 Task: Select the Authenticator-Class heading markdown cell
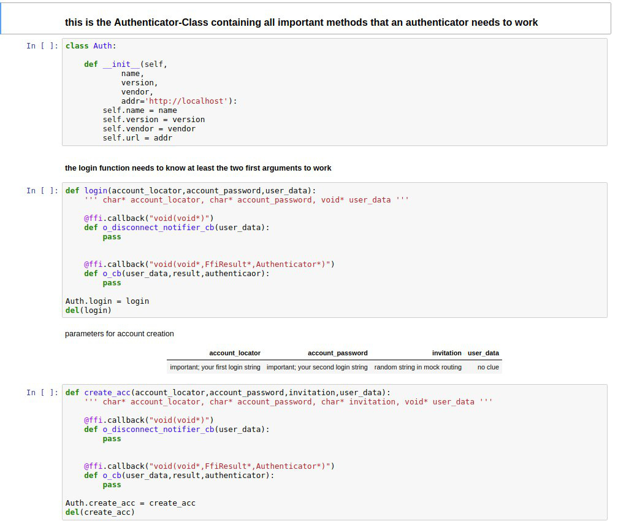301,23
